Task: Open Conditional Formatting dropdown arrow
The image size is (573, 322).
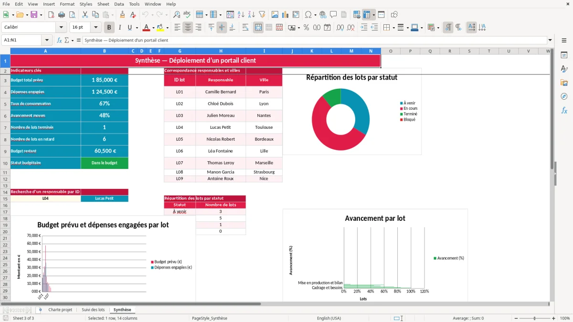Action: (438, 28)
